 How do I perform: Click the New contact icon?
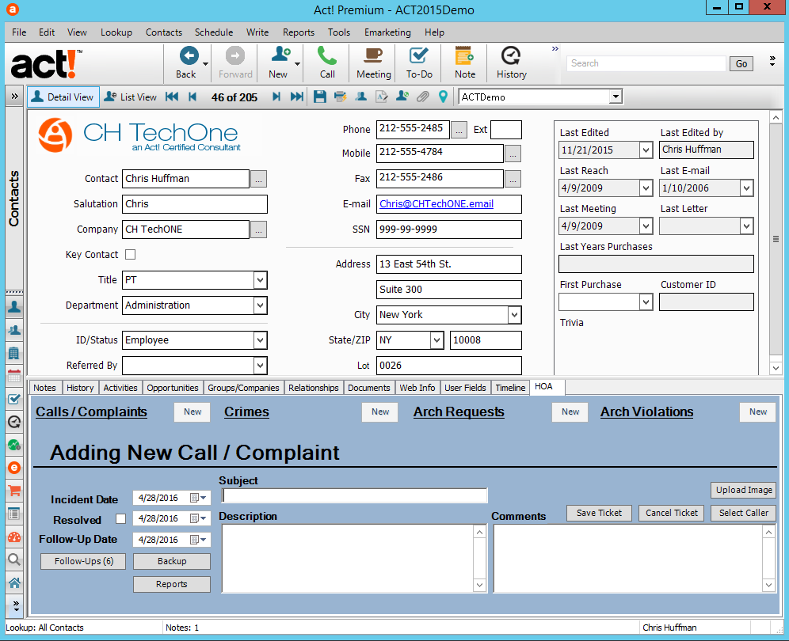pyautogui.click(x=280, y=55)
